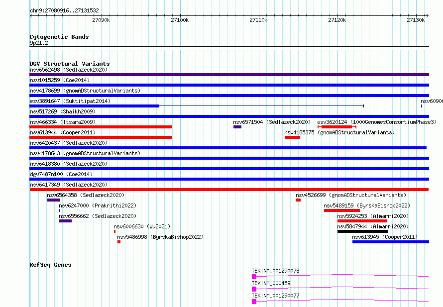This screenshot has width=443, height=307.
Task: Open the nsv4178643 gnomAD variant label
Action: (x=85, y=153)
